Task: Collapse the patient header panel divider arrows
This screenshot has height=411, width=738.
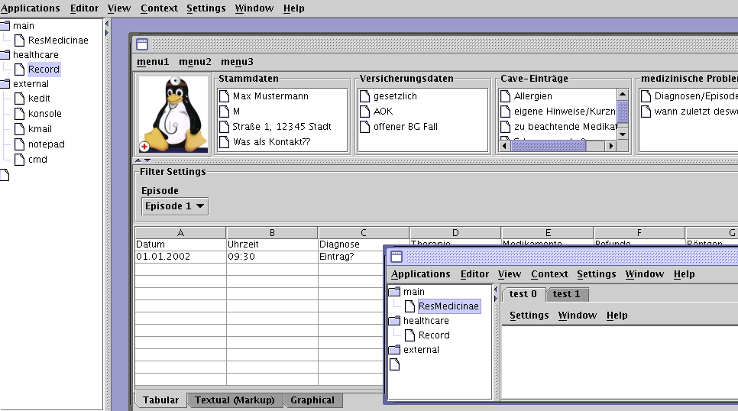Action: (141, 160)
